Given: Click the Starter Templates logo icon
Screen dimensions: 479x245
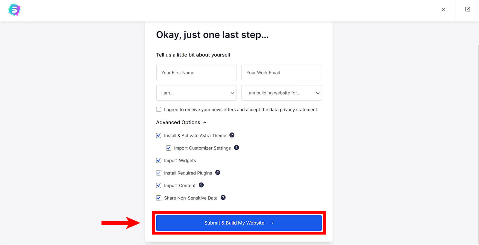Looking at the screenshot, I should [14, 10].
